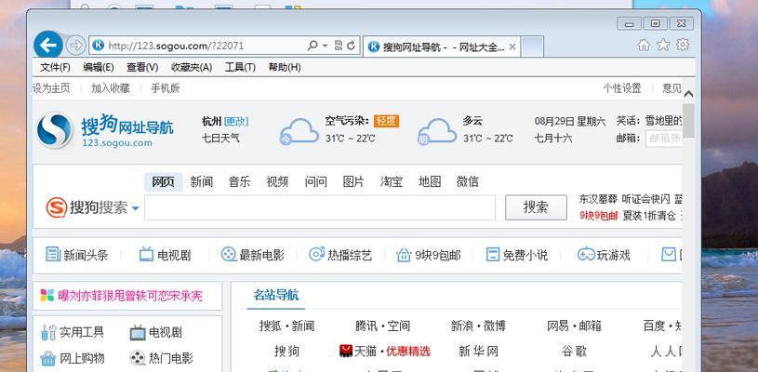Screen dimensions: 758x372
Task: Click the vertical scrollbar thumb
Action: (x=688, y=121)
